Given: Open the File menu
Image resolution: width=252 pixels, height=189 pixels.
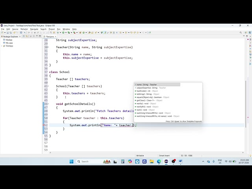Looking at the screenshot, I should tap(3, 29).
